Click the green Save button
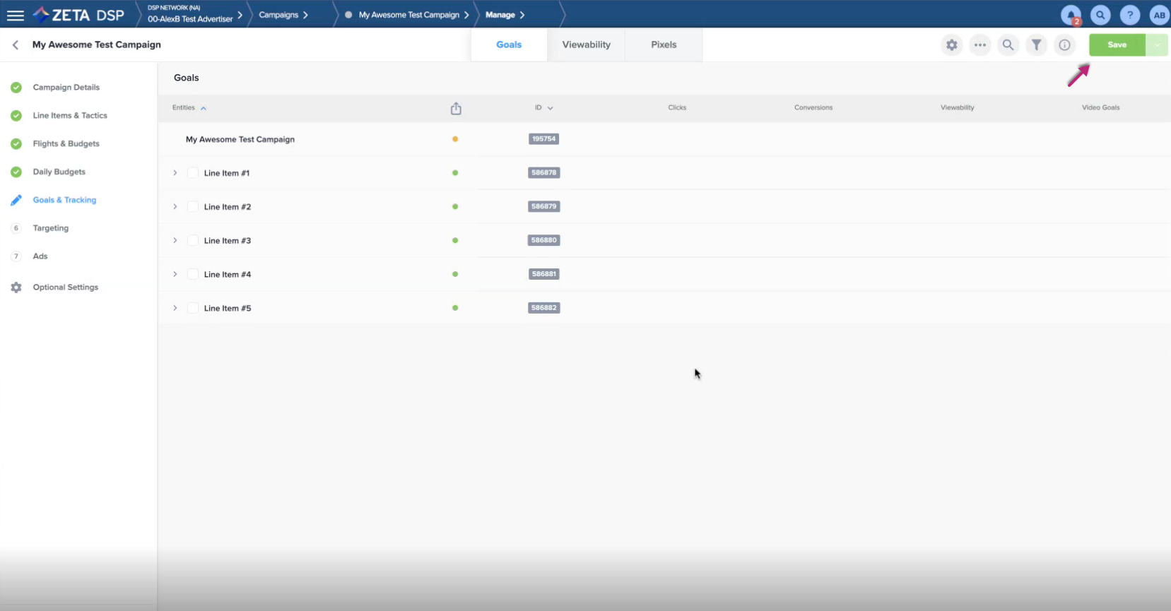Screen dimensions: 1171x611 tap(1117, 45)
